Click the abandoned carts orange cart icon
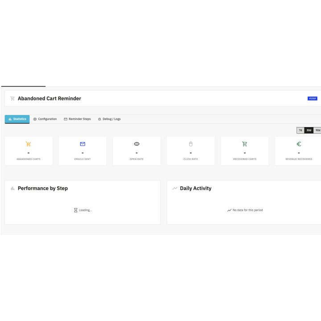The width and height of the screenshot is (321, 321). pos(29,144)
